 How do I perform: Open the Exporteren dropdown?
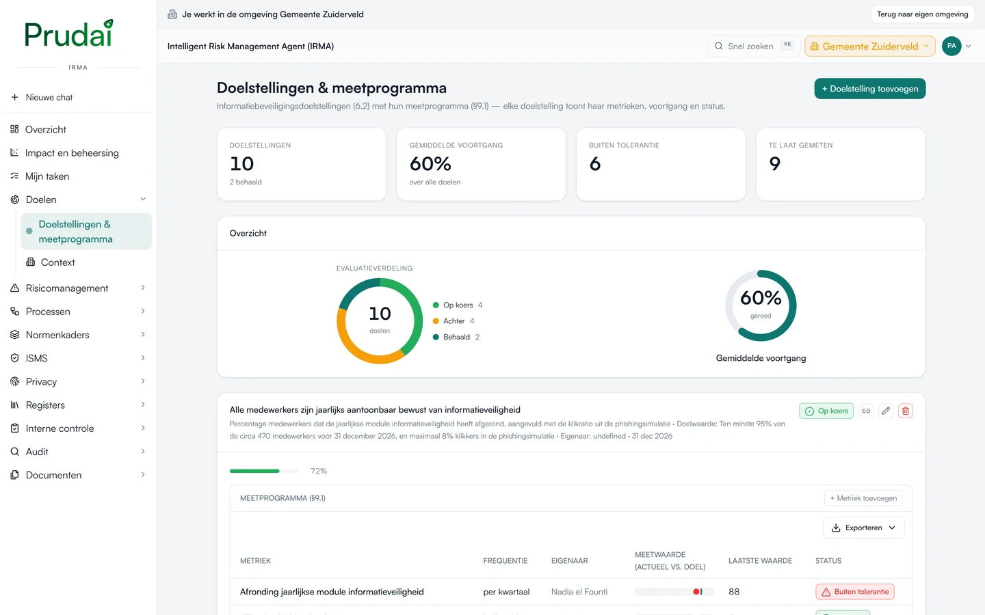pos(863,528)
